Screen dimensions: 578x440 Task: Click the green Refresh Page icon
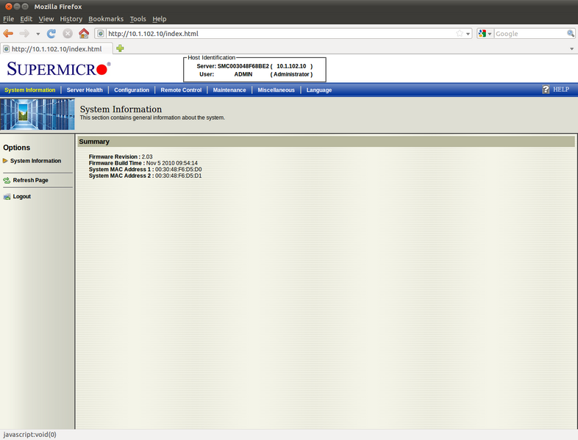tap(7, 181)
